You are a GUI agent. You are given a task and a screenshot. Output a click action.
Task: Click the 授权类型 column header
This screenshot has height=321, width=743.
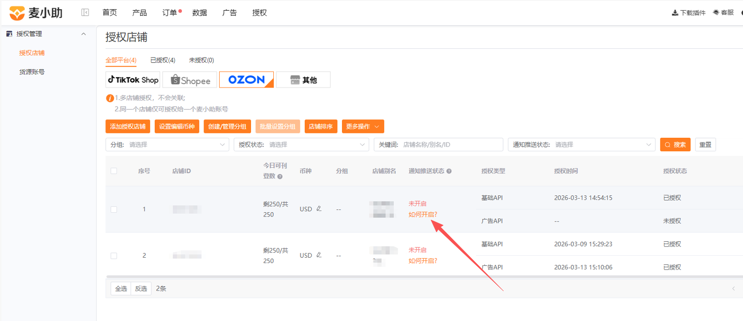(493, 171)
